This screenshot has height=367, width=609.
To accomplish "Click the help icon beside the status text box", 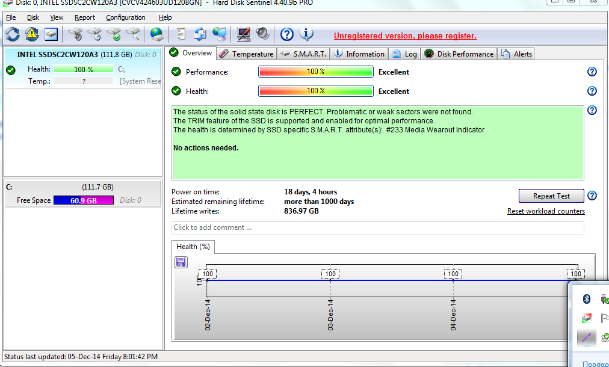I will 592,110.
